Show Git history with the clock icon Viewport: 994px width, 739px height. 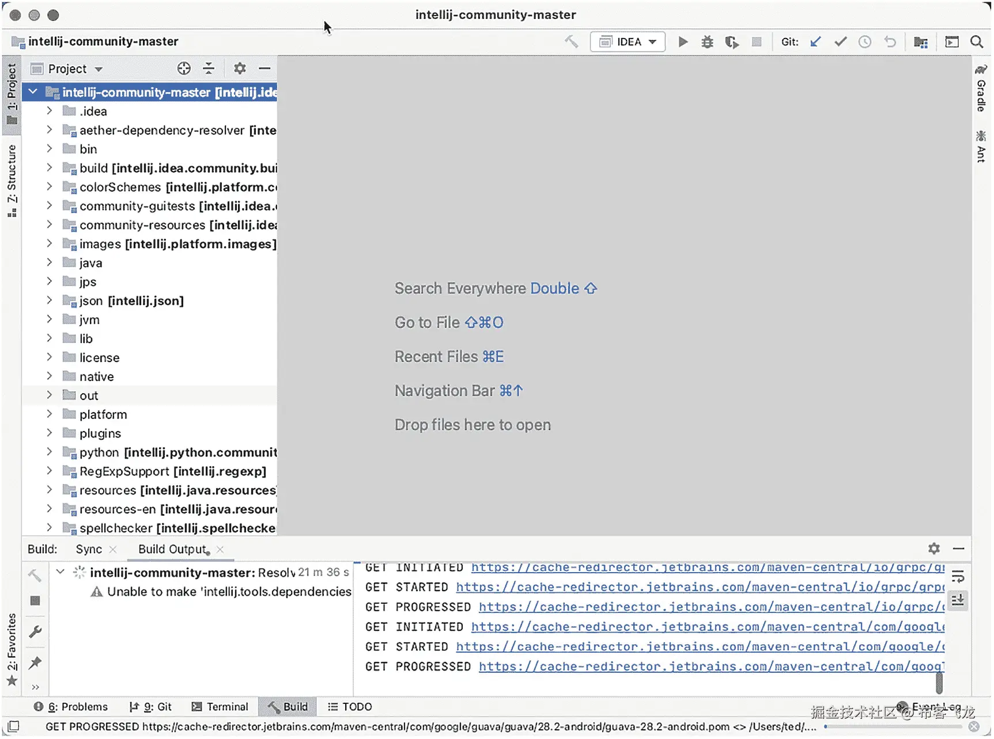coord(865,41)
